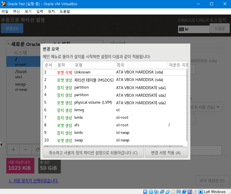Select row 6 lvmvg ol

coord(115,110)
